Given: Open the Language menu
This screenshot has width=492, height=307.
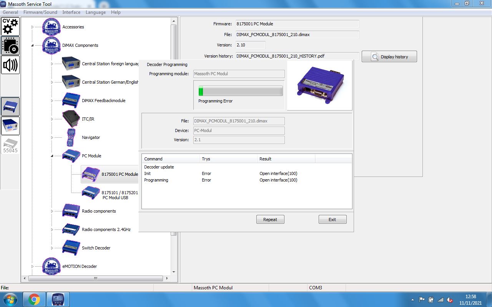Looking at the screenshot, I should coord(96,12).
